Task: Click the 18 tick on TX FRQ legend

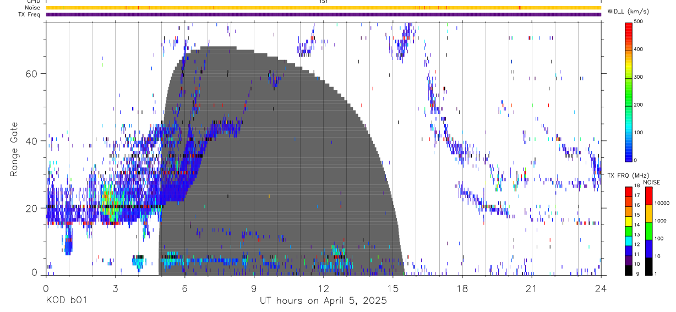Action: pyautogui.click(x=637, y=187)
